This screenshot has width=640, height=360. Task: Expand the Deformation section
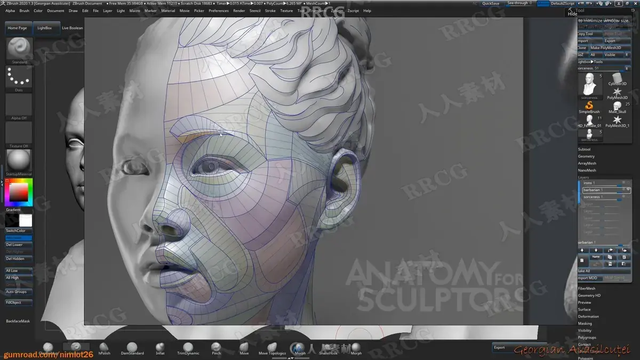[589, 316]
